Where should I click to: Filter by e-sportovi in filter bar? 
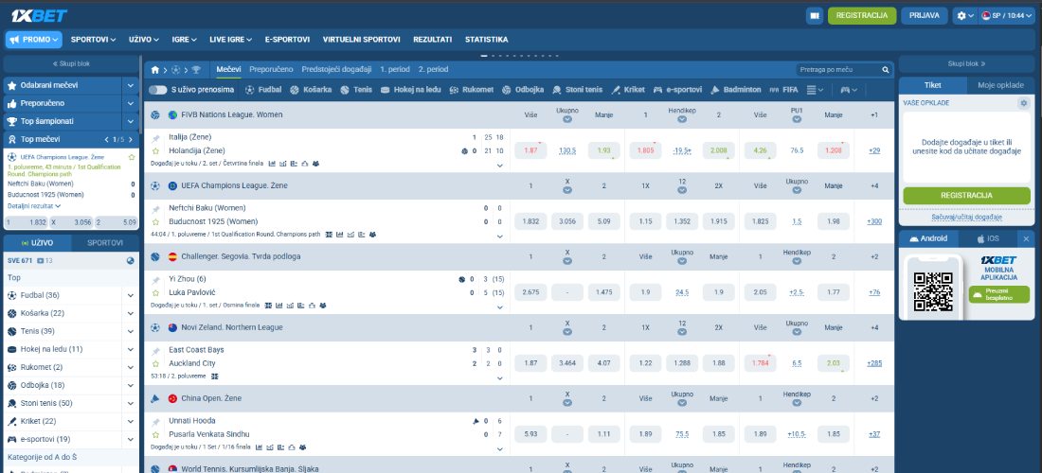click(x=677, y=90)
